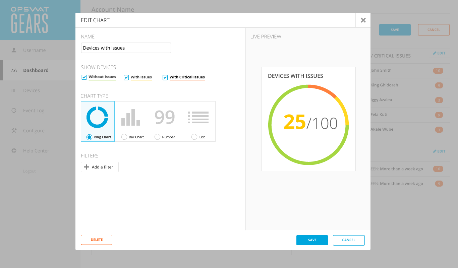The width and height of the screenshot is (458, 268).
Task: Click the Iggy Azalea row
Action: tap(410, 100)
